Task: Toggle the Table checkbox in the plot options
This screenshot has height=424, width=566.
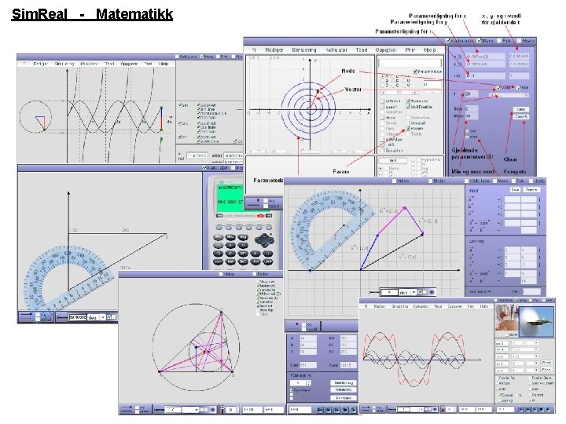Action: tap(408, 133)
